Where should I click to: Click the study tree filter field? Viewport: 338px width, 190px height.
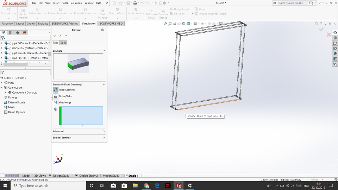click(25, 72)
